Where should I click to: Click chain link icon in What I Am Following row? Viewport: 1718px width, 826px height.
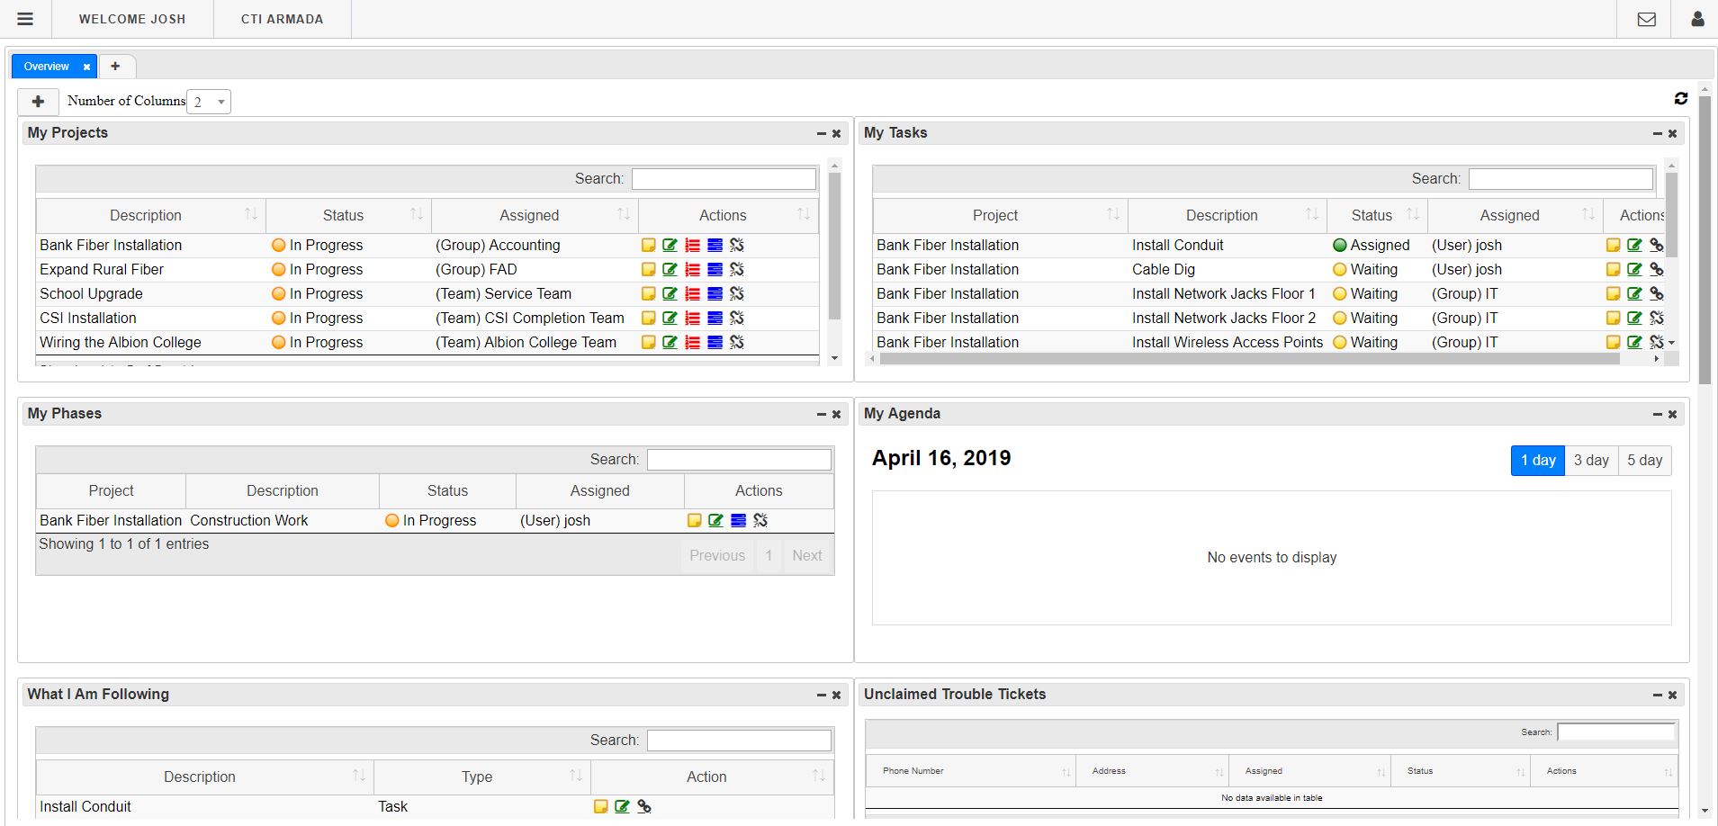click(644, 806)
